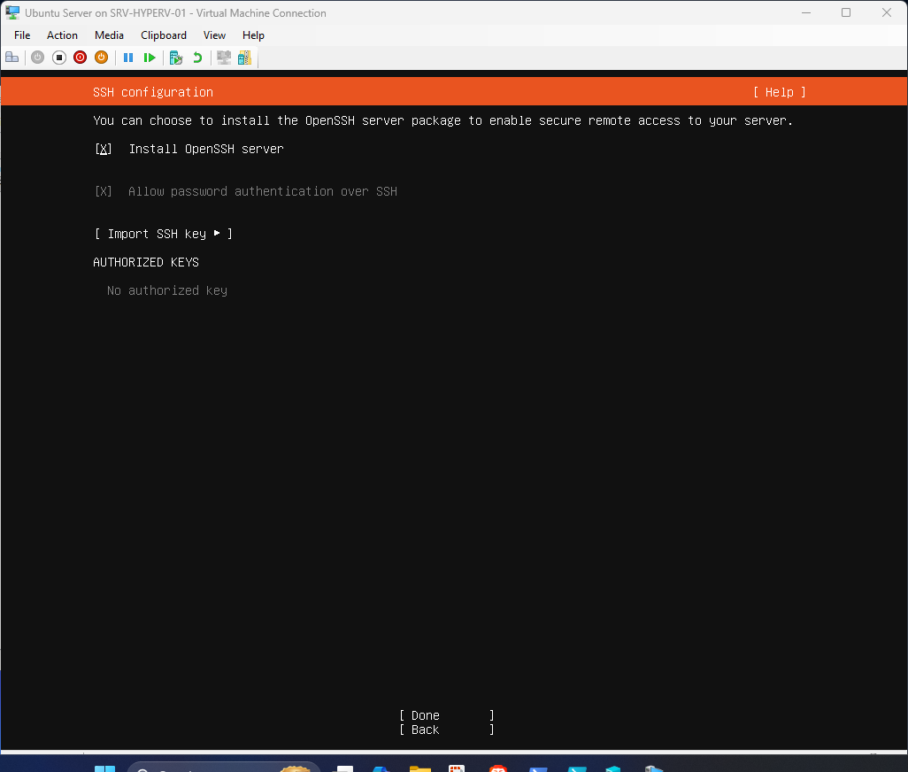Open the Windows Start menu
Viewport: 908px width, 772px height.
point(105,767)
